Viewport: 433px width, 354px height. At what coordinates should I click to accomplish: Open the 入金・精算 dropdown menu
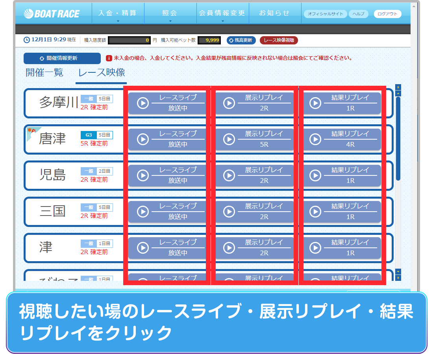pos(118,14)
